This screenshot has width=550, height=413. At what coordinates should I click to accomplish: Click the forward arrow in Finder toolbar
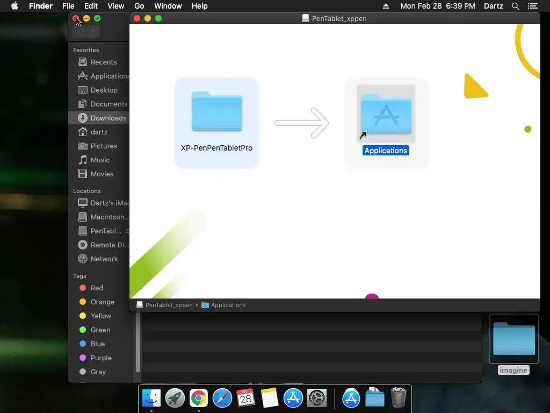pyautogui.click(x=93, y=32)
